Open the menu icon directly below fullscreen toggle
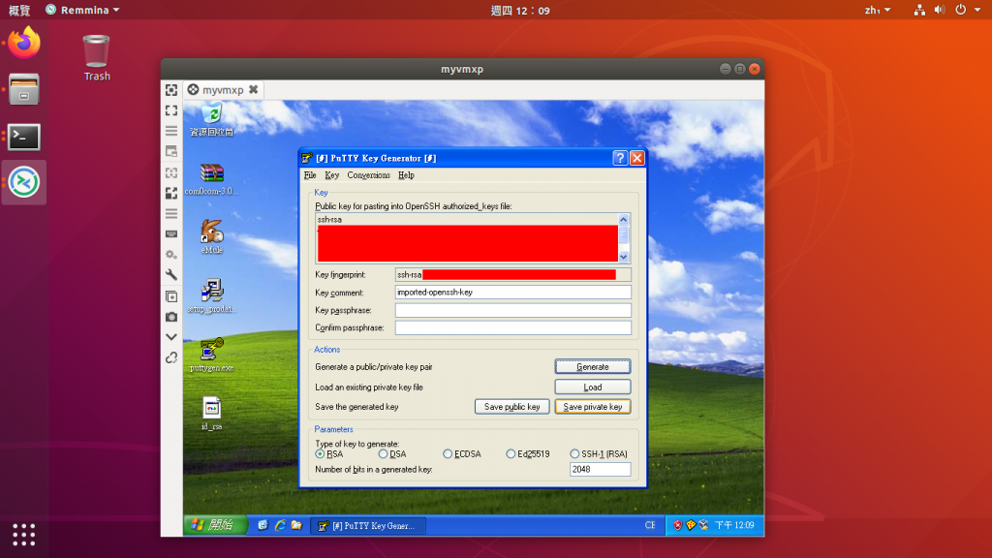Viewport: 992px width, 558px height. (171, 131)
